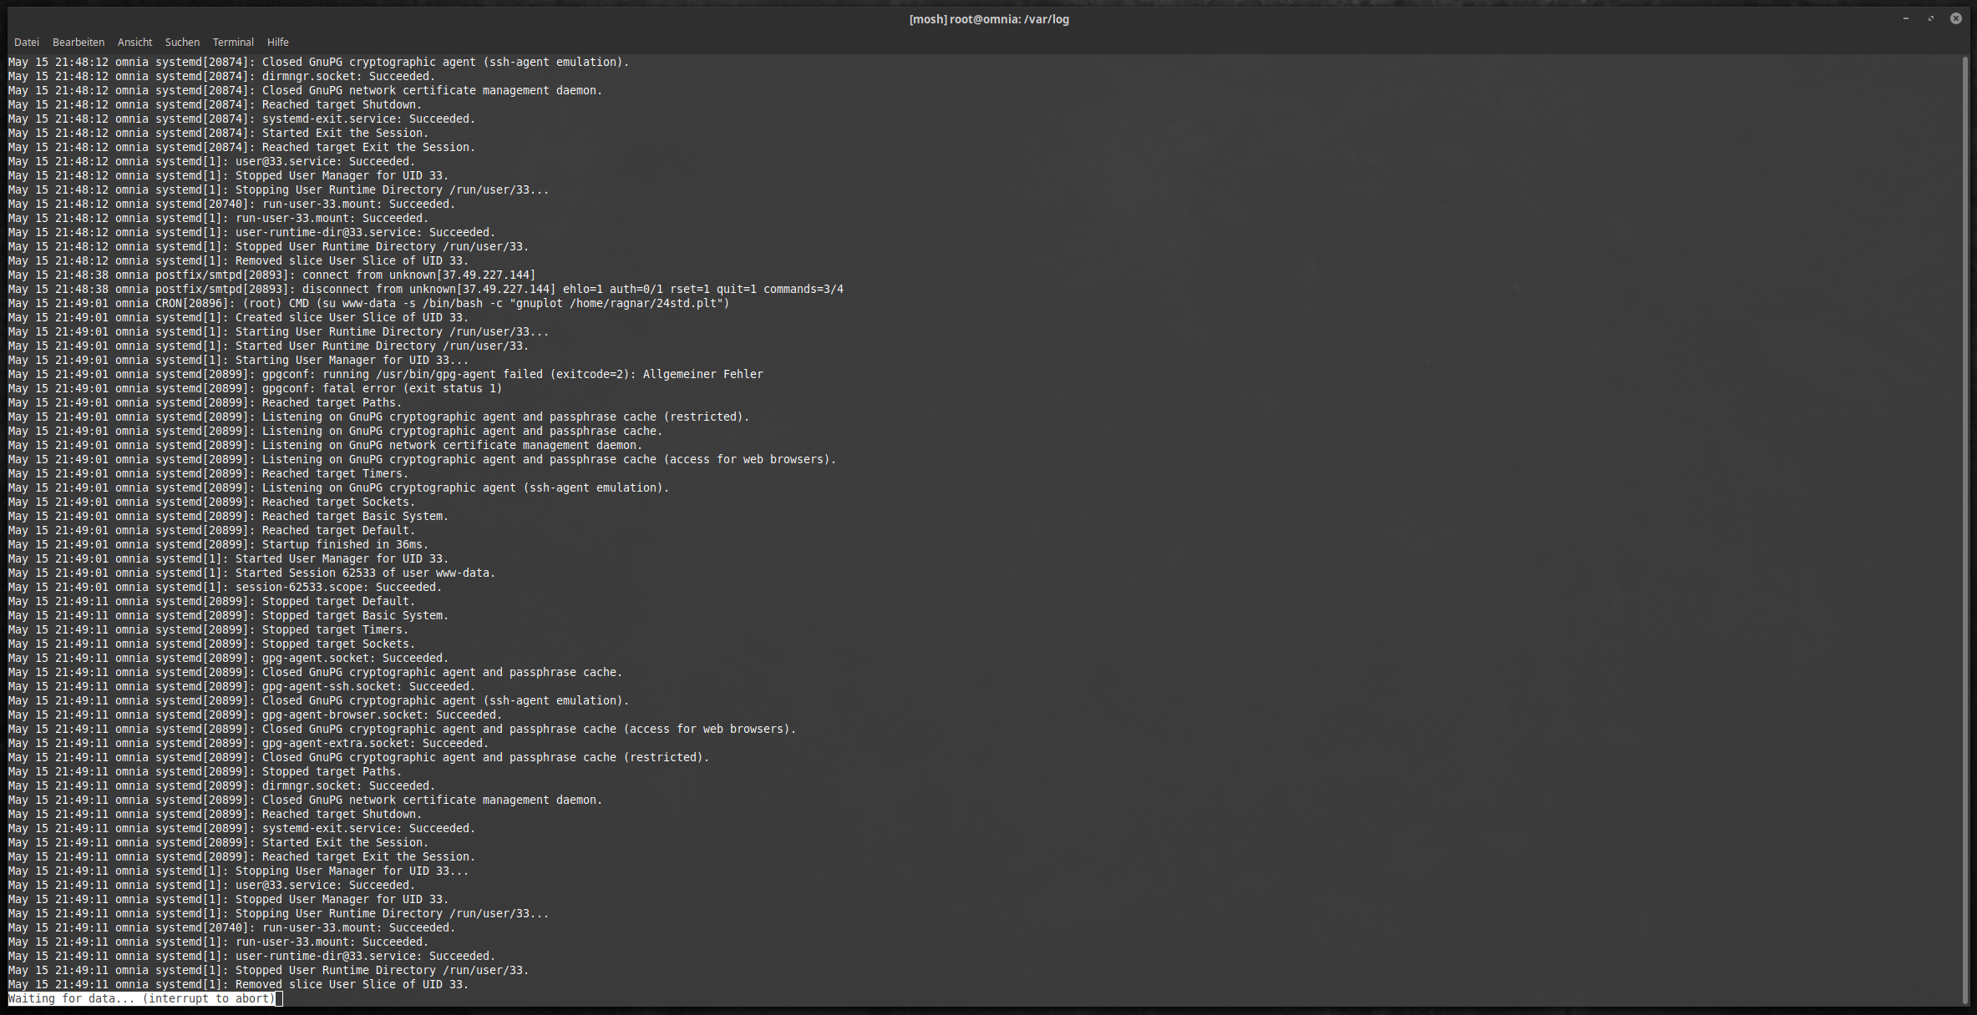Open the Datei menu
The image size is (1977, 1015).
click(27, 42)
